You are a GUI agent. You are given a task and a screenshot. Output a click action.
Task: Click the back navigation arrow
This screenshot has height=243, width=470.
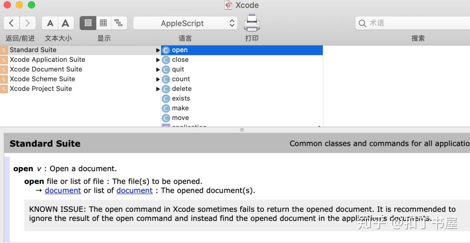pyautogui.click(x=12, y=23)
